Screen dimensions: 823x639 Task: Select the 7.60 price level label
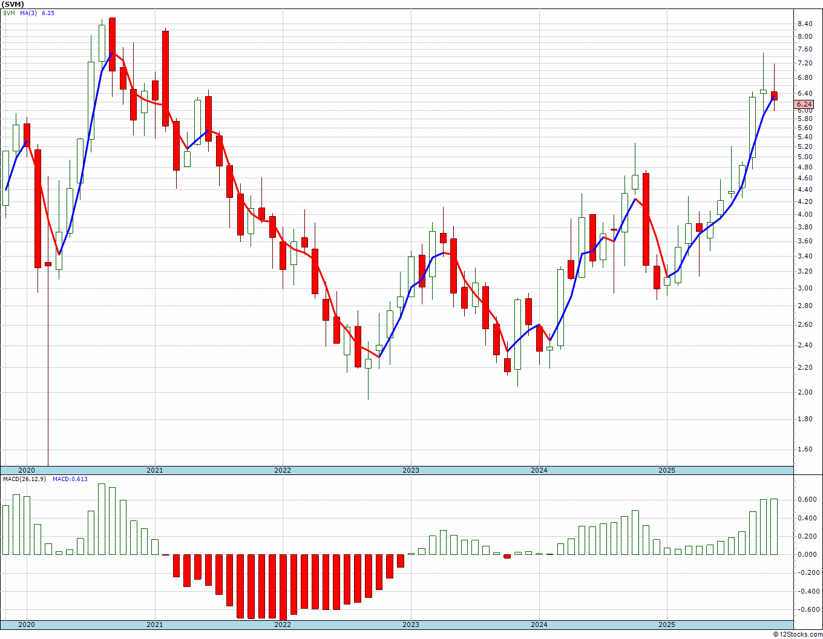[x=805, y=50]
